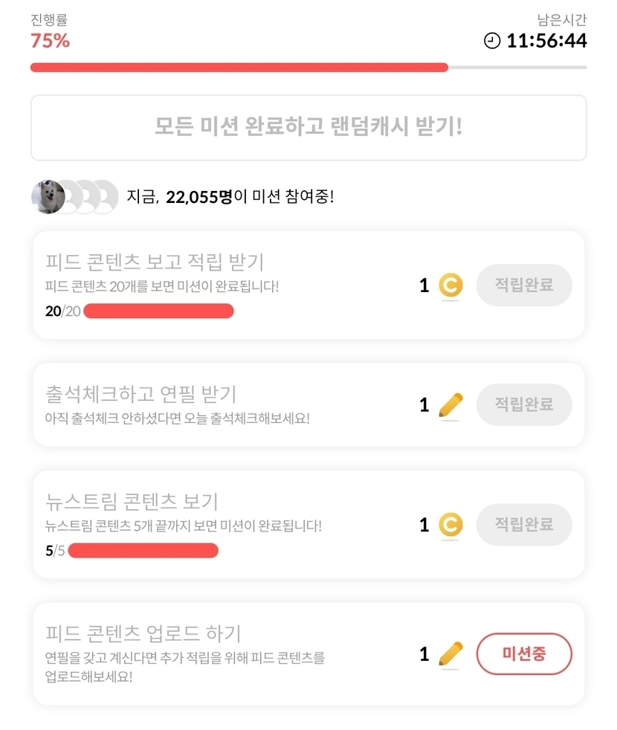The width and height of the screenshot is (617, 730).
Task: Click the 5/5 newstream progress bar
Action: [143, 551]
